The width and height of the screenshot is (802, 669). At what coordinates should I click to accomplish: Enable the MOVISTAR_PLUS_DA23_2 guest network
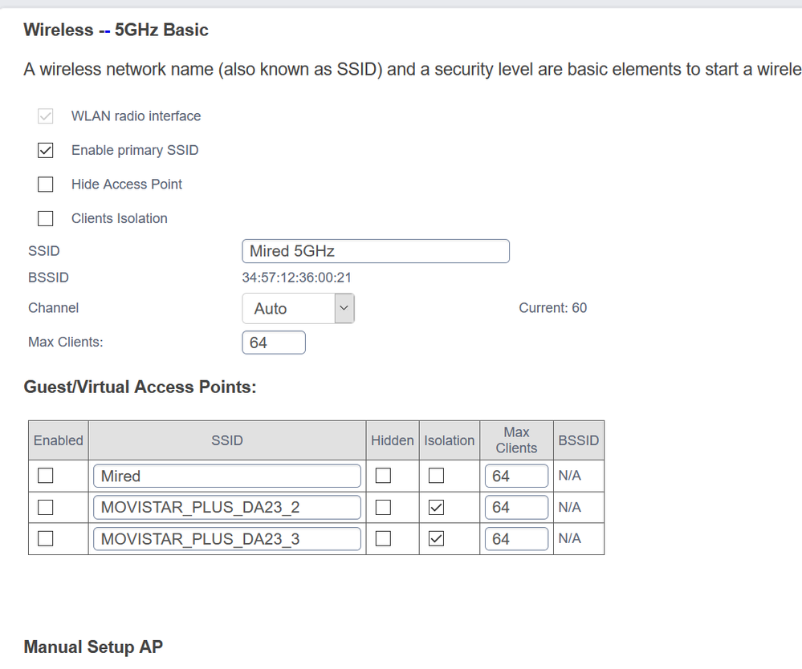[46, 507]
